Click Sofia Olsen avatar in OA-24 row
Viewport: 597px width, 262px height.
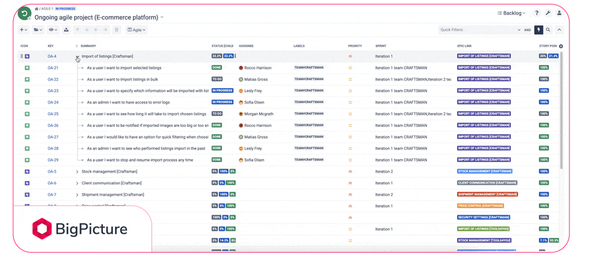[x=241, y=102]
